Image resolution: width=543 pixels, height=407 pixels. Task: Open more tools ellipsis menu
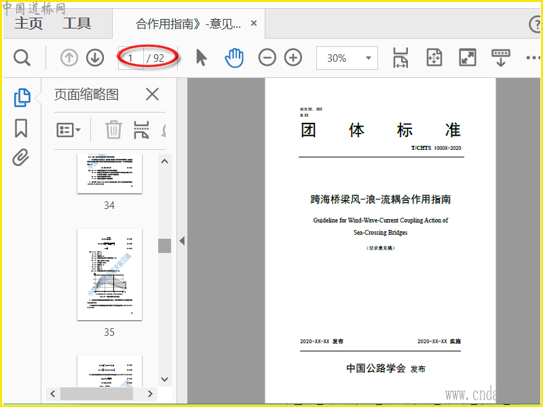[x=533, y=58]
